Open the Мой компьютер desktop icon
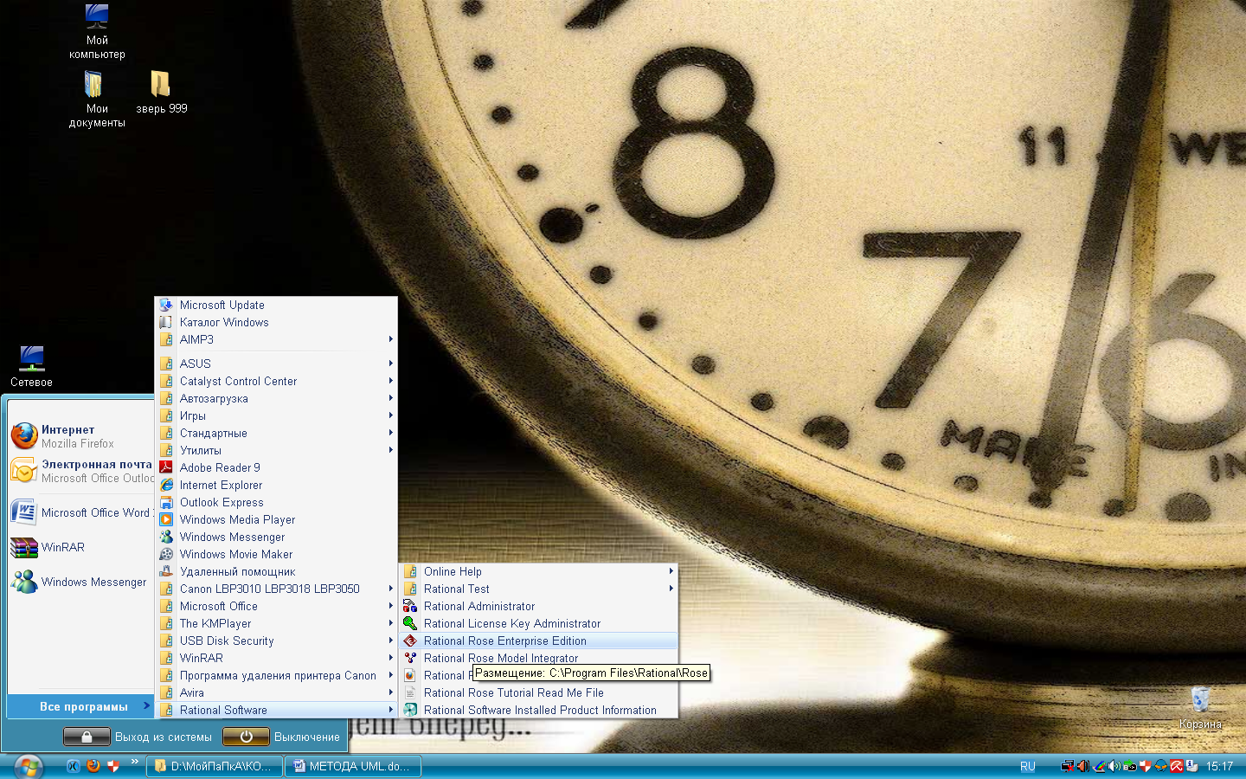 coord(97,33)
